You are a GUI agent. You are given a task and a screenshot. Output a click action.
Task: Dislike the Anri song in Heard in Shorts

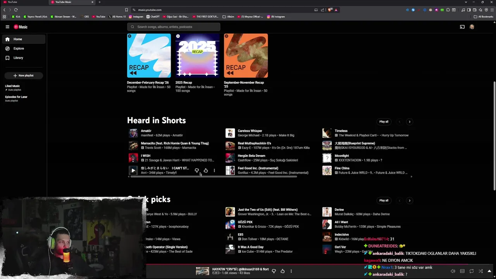tap(197, 170)
